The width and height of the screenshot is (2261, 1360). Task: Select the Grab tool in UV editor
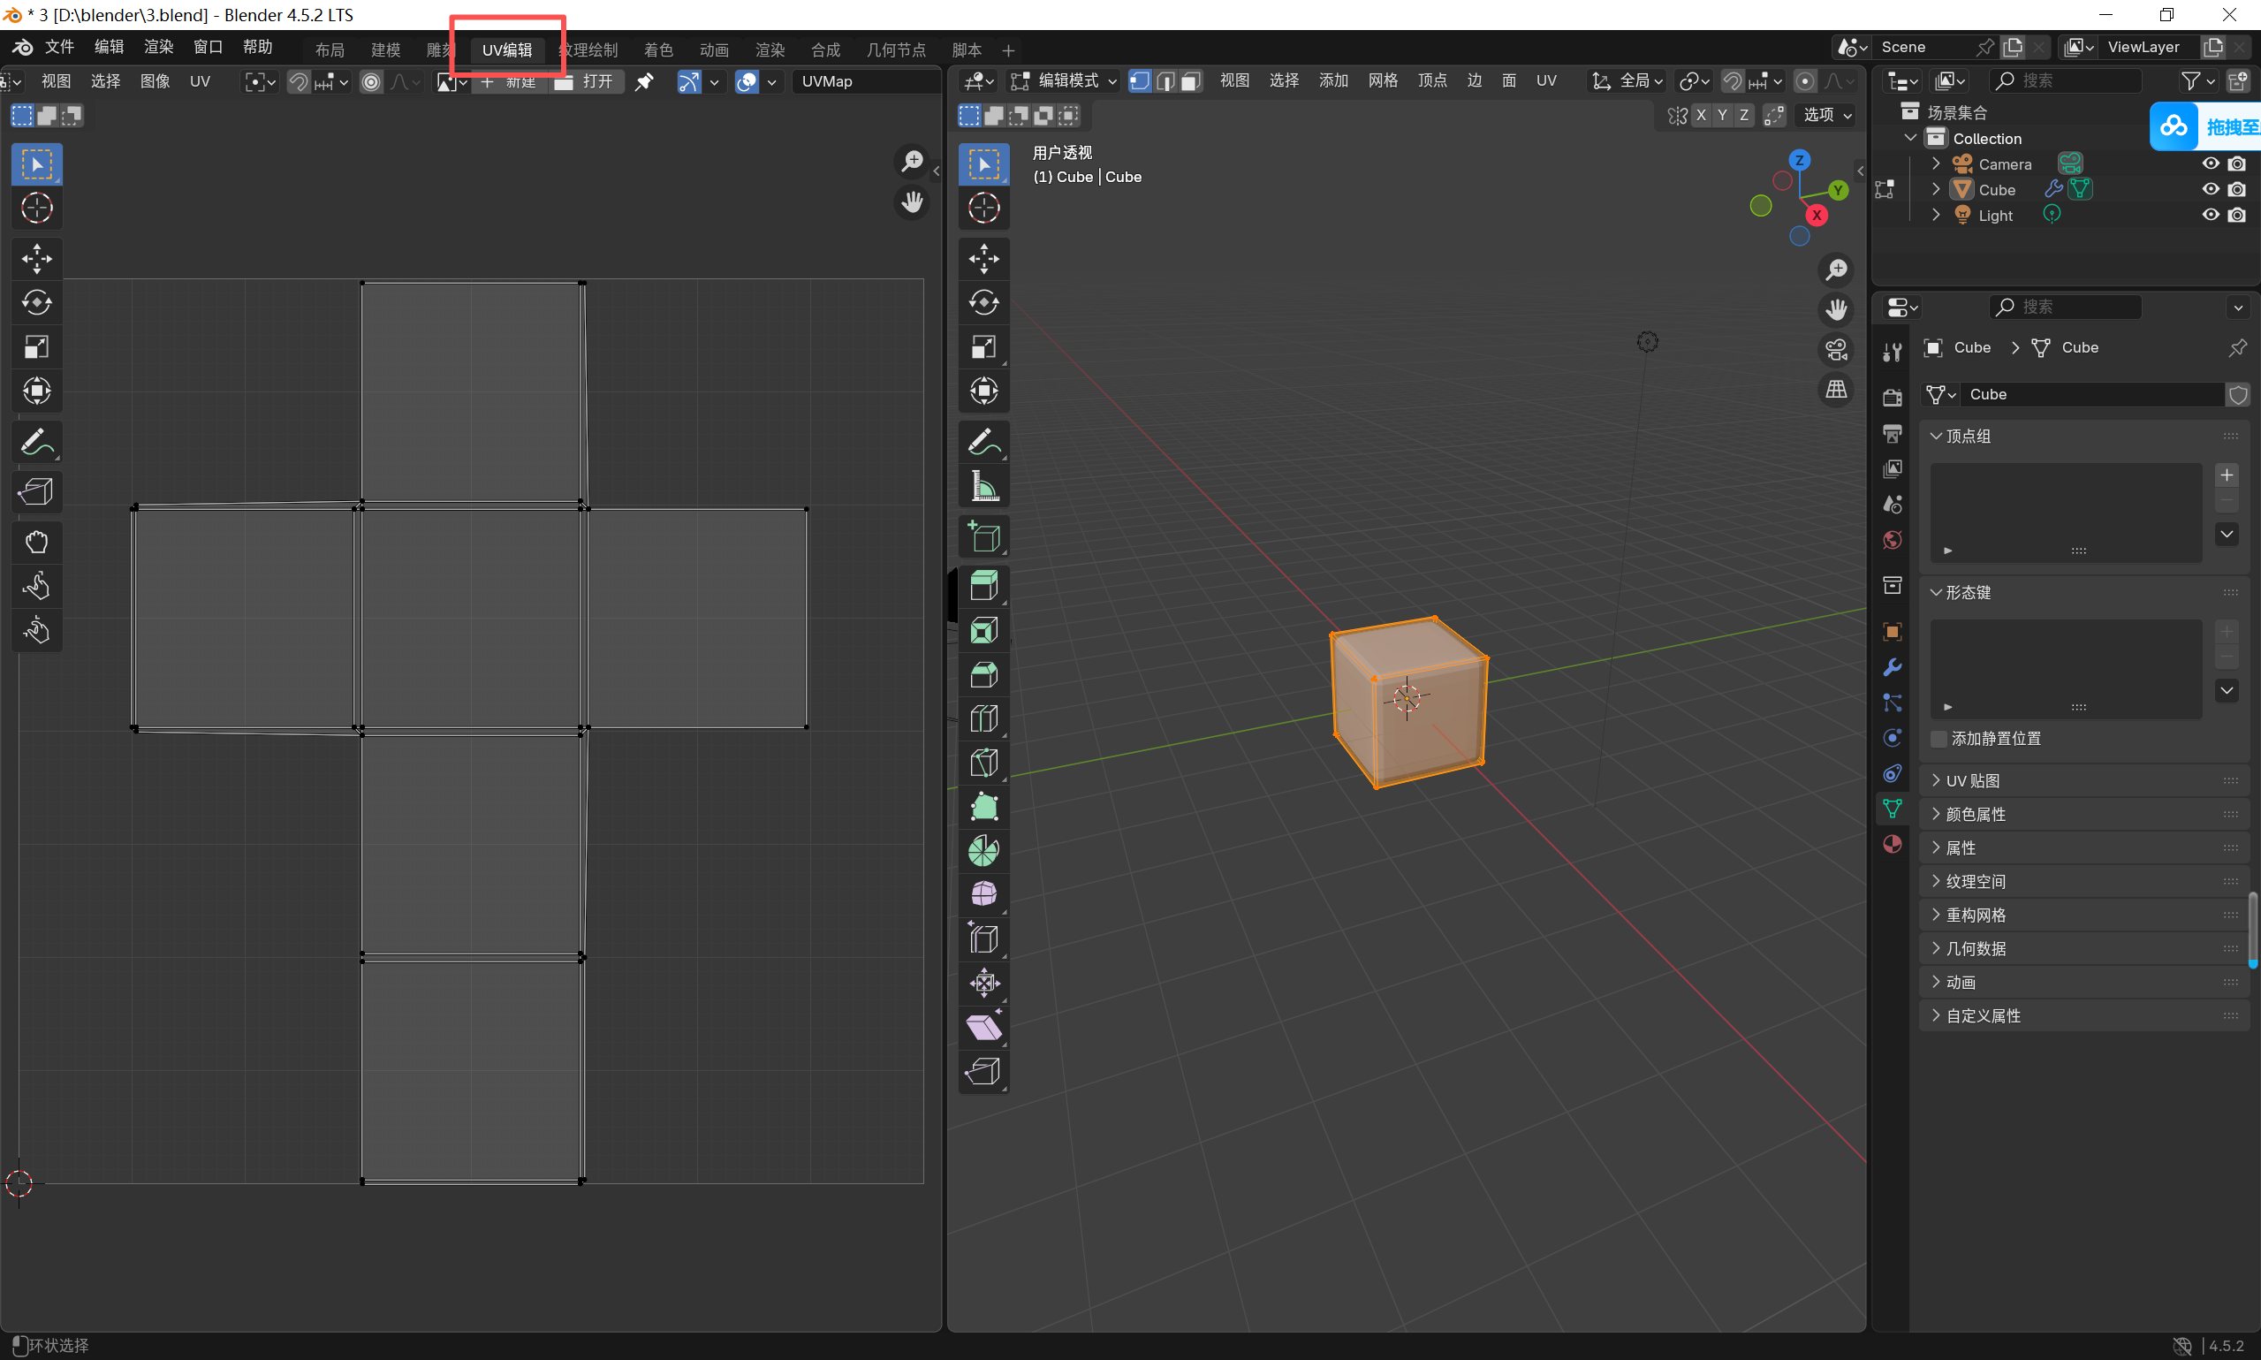tap(36, 542)
